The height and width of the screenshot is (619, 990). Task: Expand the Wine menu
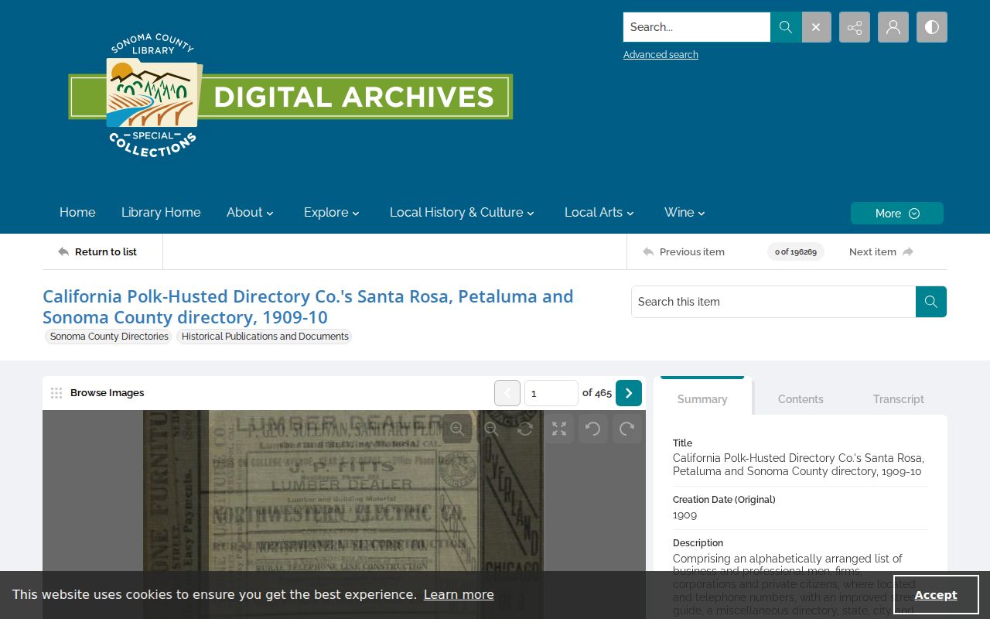pyautogui.click(x=684, y=213)
